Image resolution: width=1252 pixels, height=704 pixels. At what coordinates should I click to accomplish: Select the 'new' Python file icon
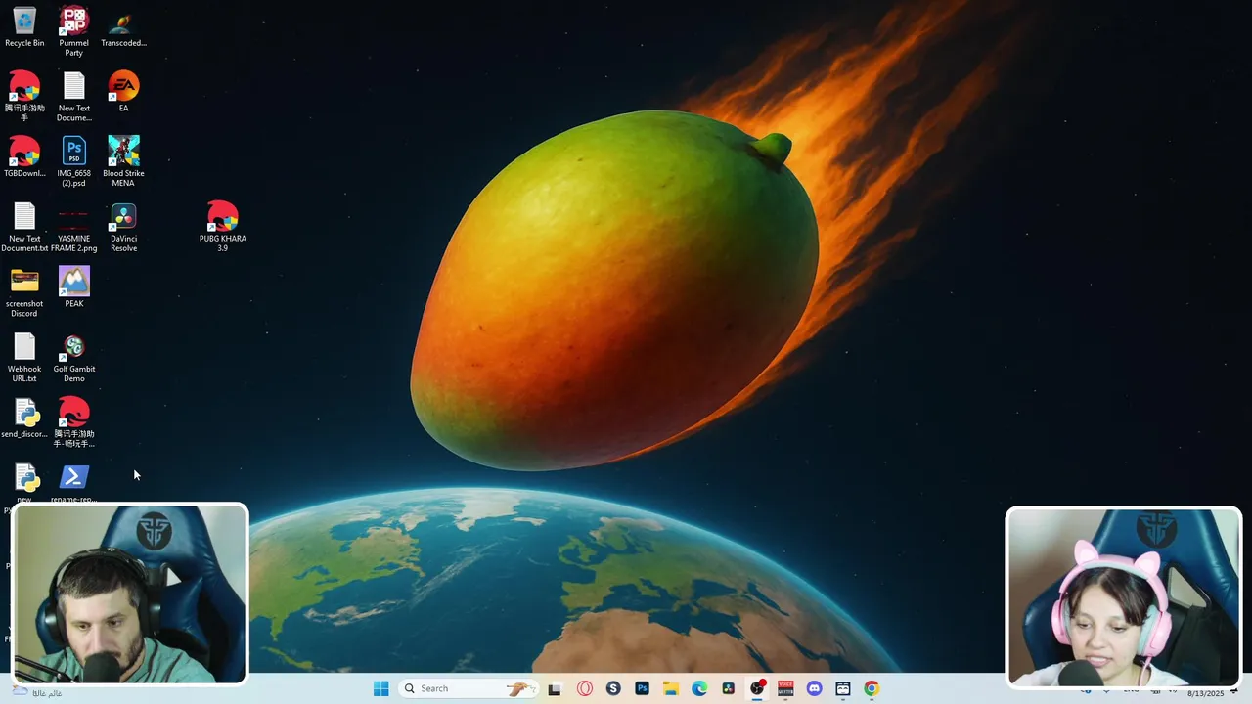[x=24, y=483]
